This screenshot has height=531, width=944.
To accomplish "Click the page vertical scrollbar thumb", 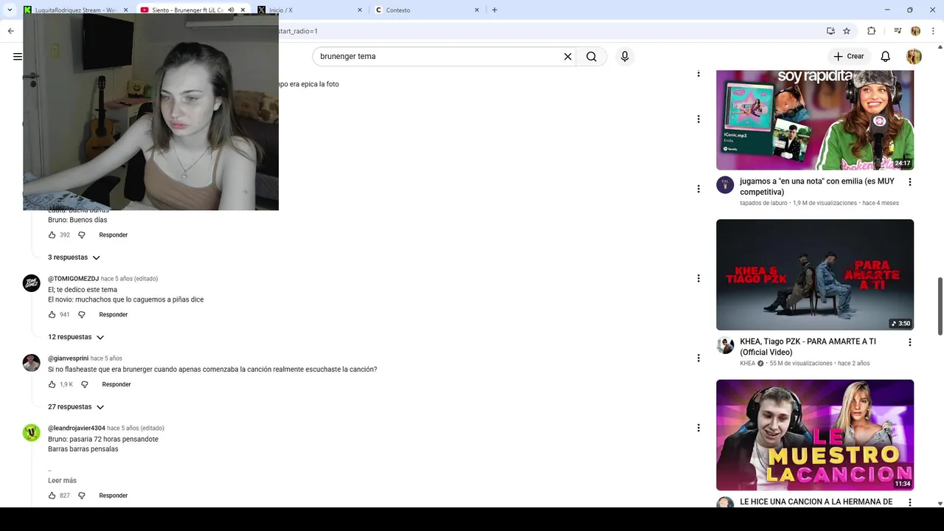I will click(940, 306).
